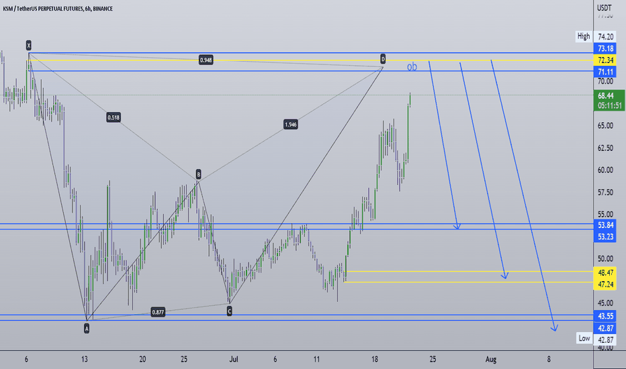Click the harmonic pattern point A label
Image resolution: width=626 pixels, height=369 pixels.
[x=87, y=329]
